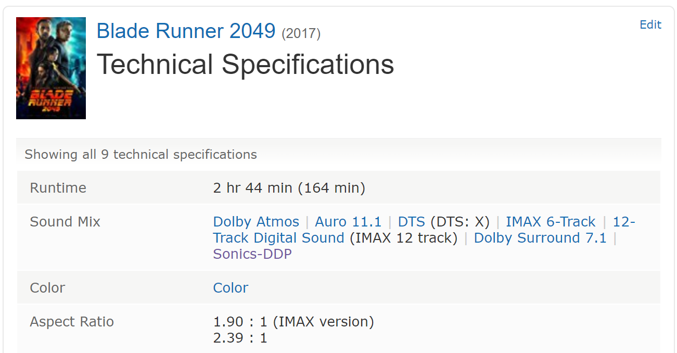Click the '2 hr 44 min (164 min)' value
The image size is (677, 353).
289,188
